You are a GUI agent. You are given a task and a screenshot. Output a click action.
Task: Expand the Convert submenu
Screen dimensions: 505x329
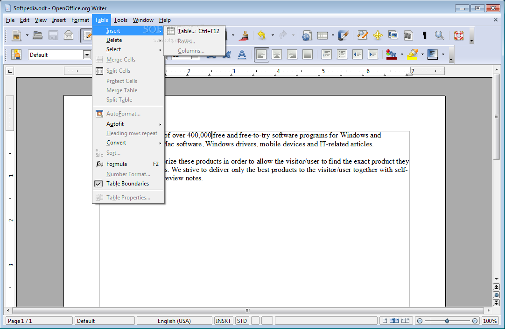click(128, 143)
